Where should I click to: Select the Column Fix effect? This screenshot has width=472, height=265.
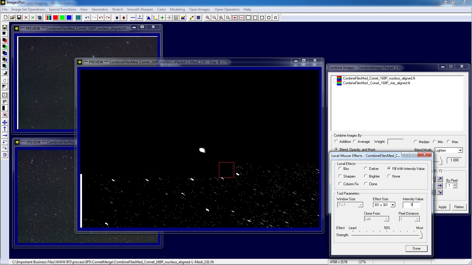(348, 184)
